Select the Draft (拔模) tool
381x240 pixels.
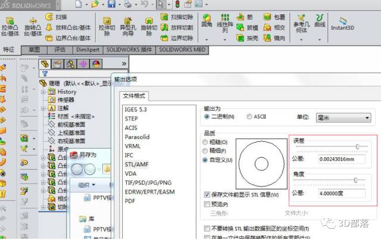point(247,27)
